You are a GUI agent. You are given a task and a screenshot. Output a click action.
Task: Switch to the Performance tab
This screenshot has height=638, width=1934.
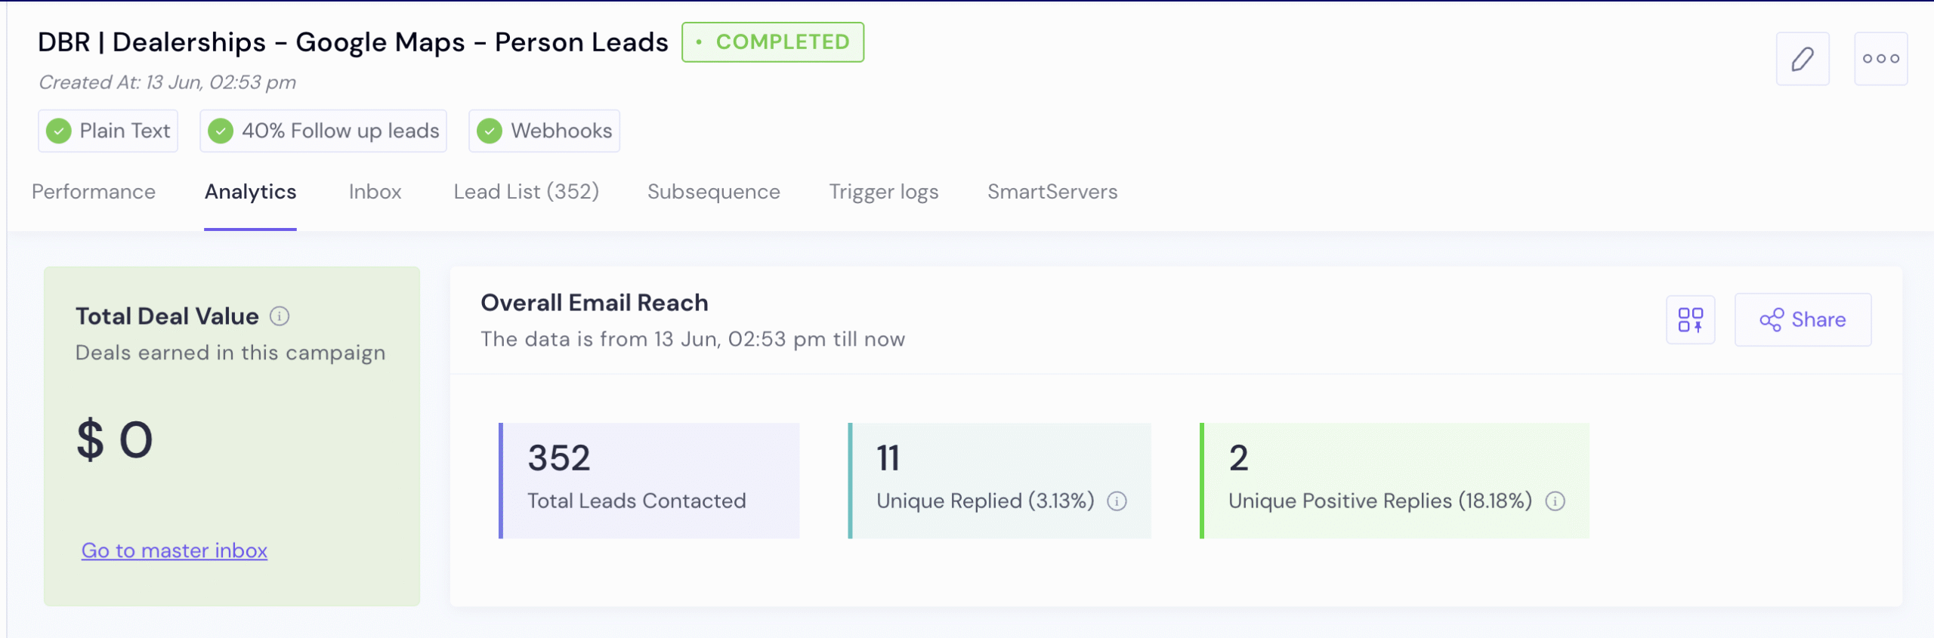(x=94, y=192)
